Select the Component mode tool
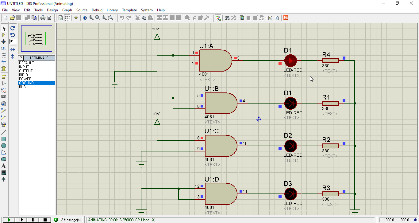The image size is (419, 223). point(4,35)
